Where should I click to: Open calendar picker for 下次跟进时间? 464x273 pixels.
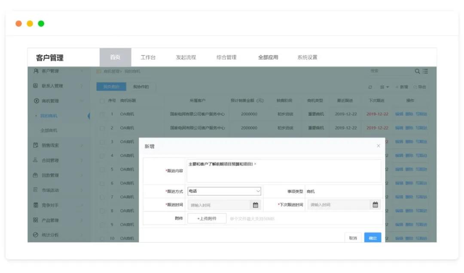coord(375,204)
